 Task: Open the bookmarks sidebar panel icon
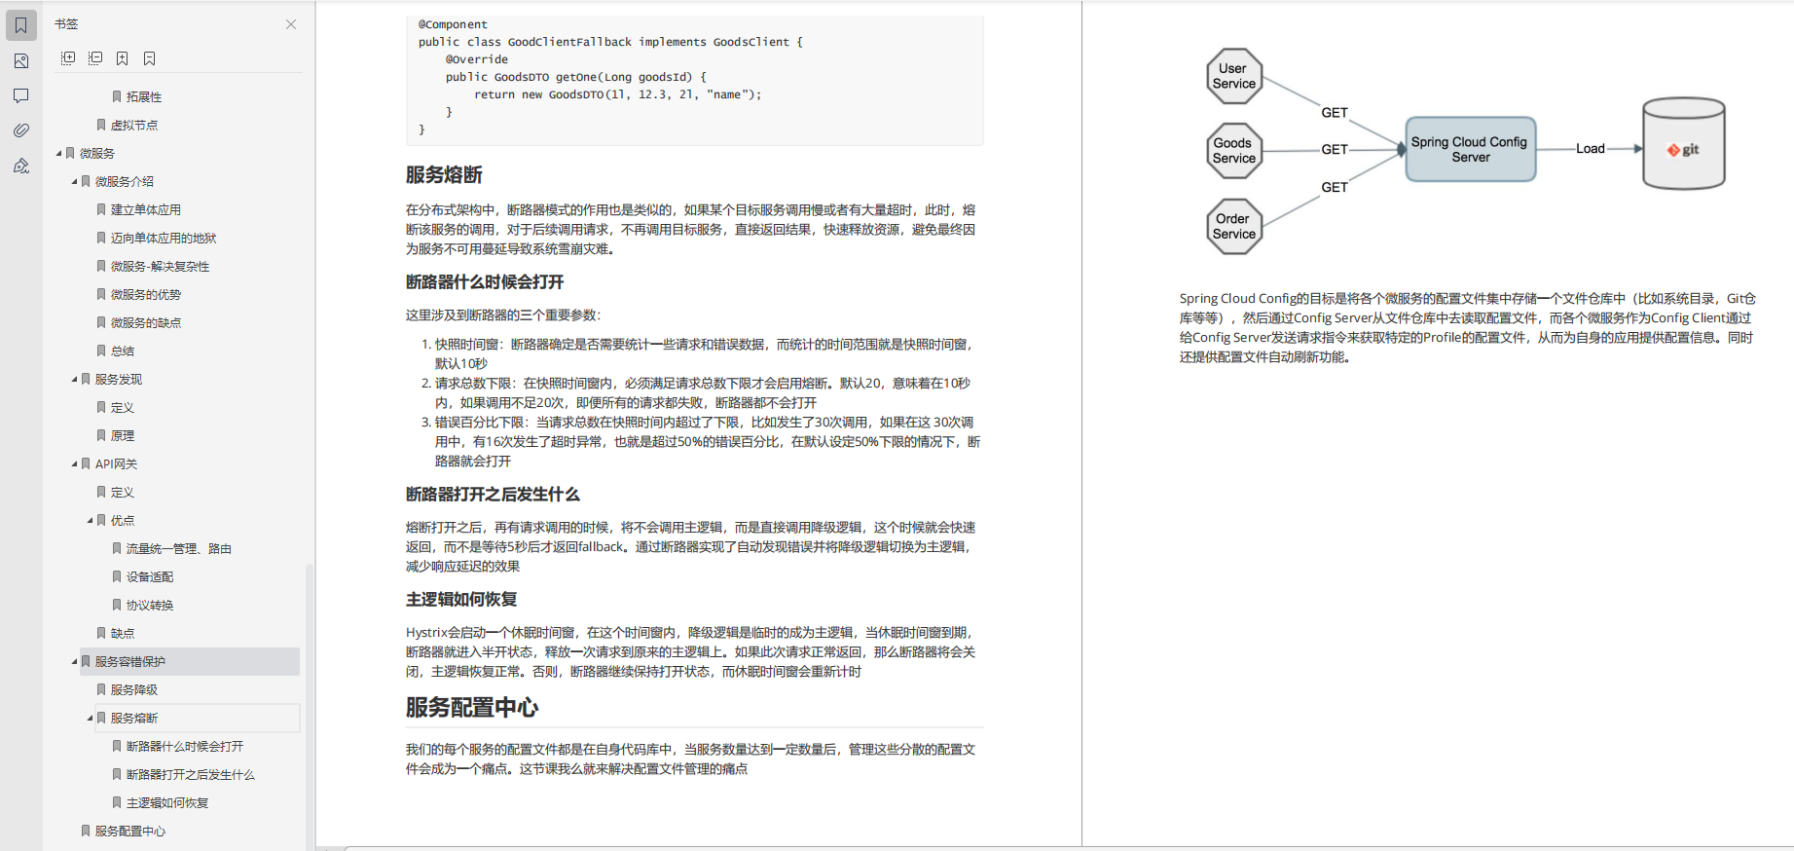(21, 25)
